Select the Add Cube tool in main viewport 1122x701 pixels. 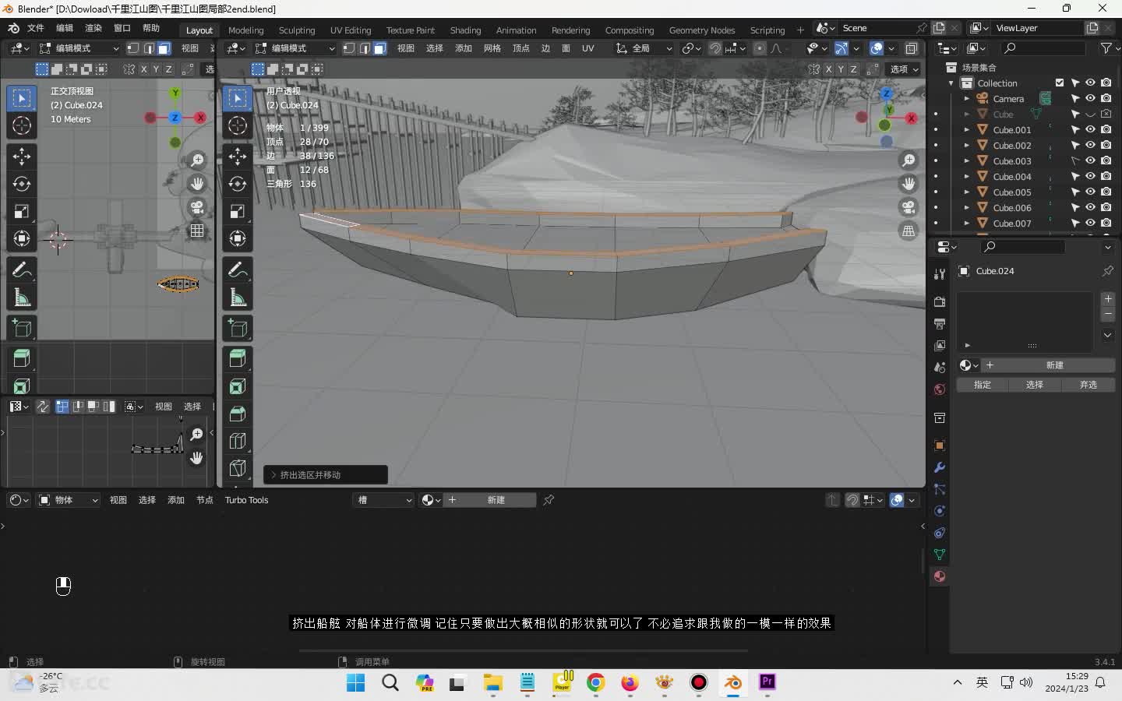click(238, 328)
